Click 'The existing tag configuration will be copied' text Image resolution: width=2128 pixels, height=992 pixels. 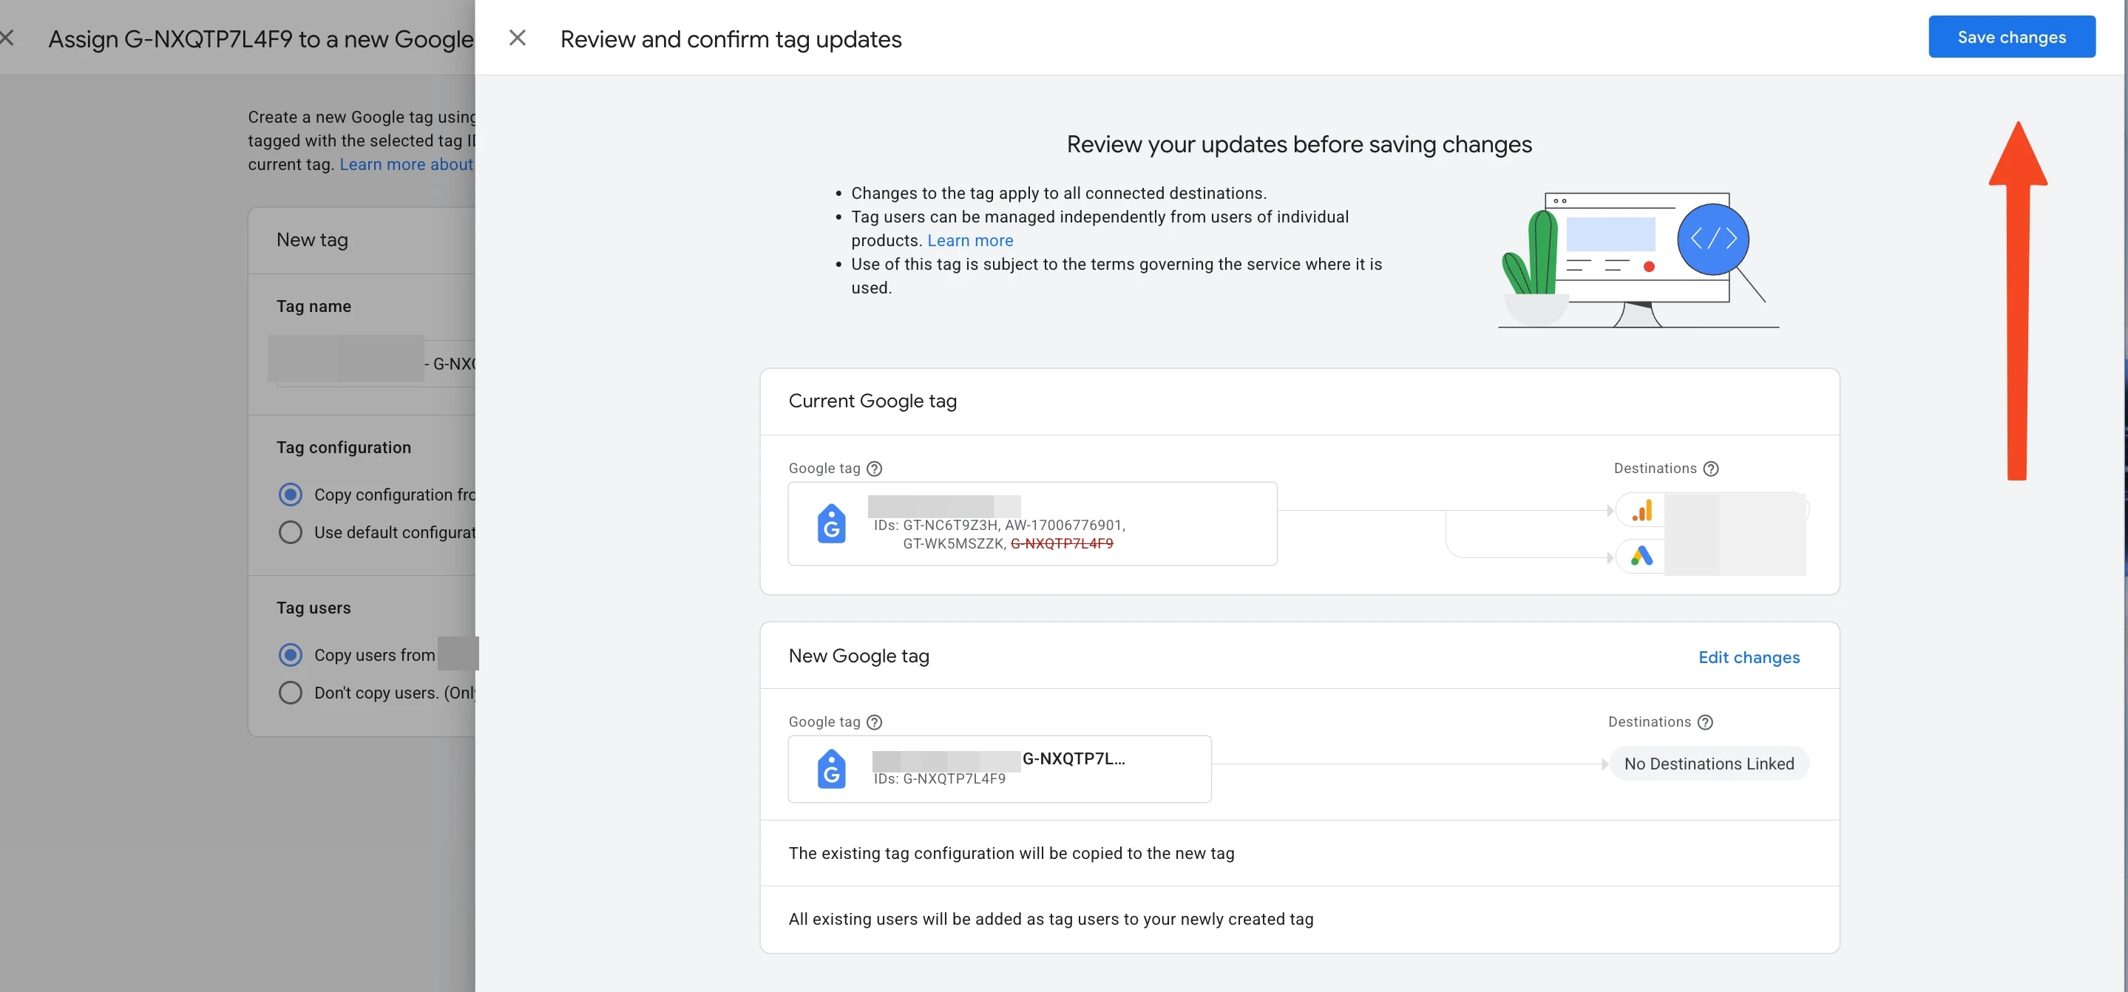point(1011,853)
